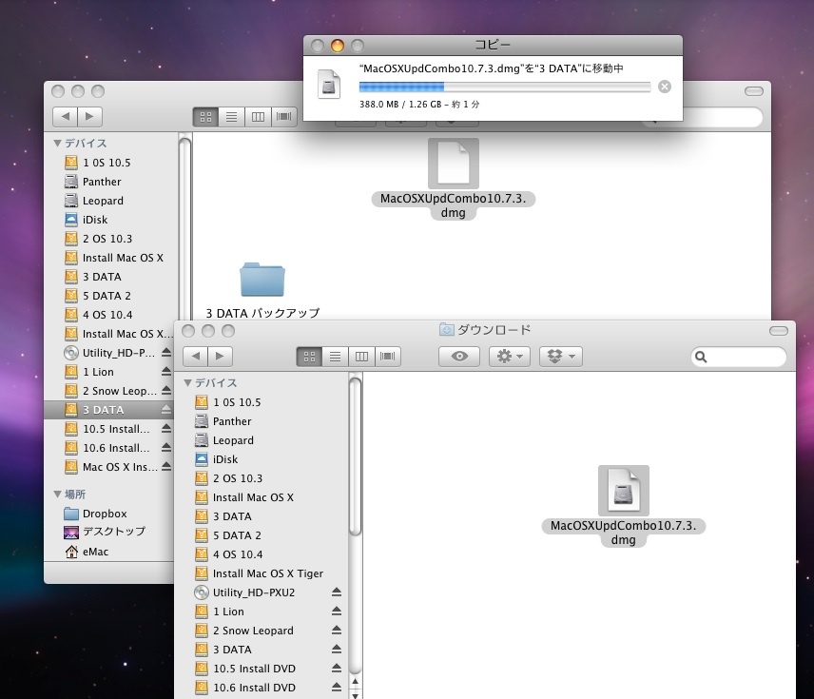Click Quick Look eye button in Downloads window

pos(459,357)
